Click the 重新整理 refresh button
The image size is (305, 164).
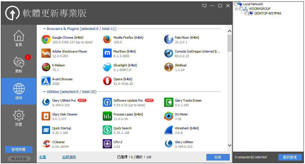290,157
